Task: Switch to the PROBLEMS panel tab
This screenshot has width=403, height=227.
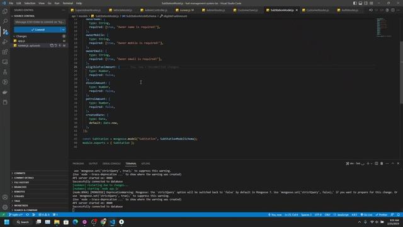Action: click(78, 163)
